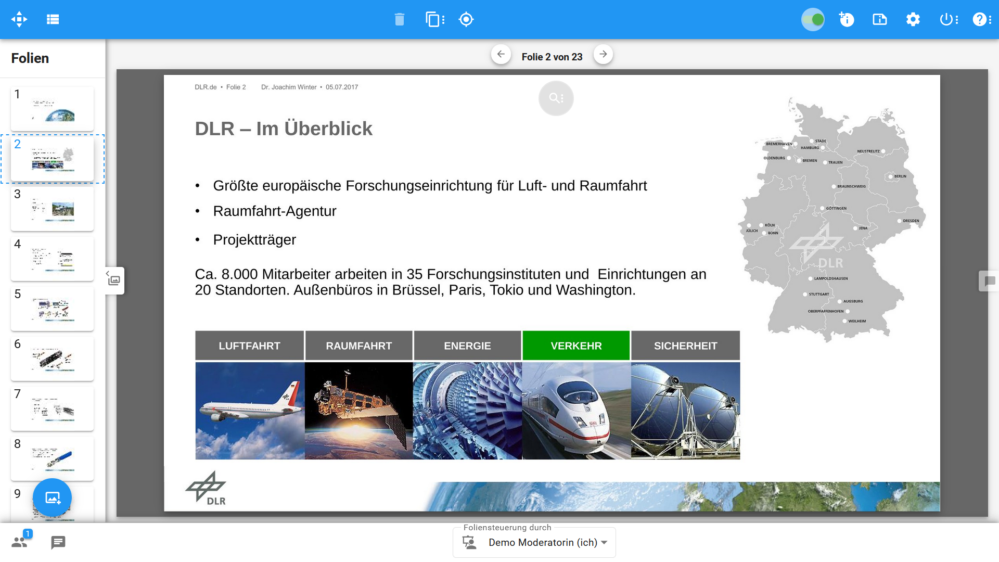Click the presenter screen icon in dropdown
999x562 pixels.
[469, 542]
